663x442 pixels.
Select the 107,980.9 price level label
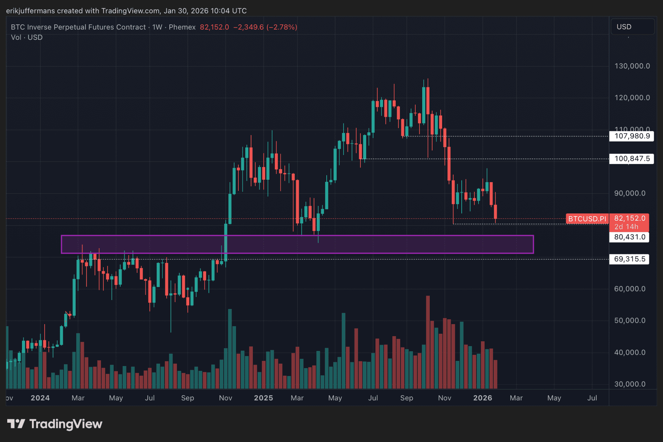click(631, 136)
